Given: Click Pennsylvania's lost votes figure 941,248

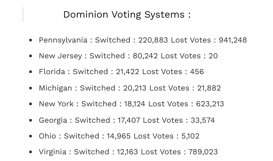Looking at the screenshot, I should [233, 40].
